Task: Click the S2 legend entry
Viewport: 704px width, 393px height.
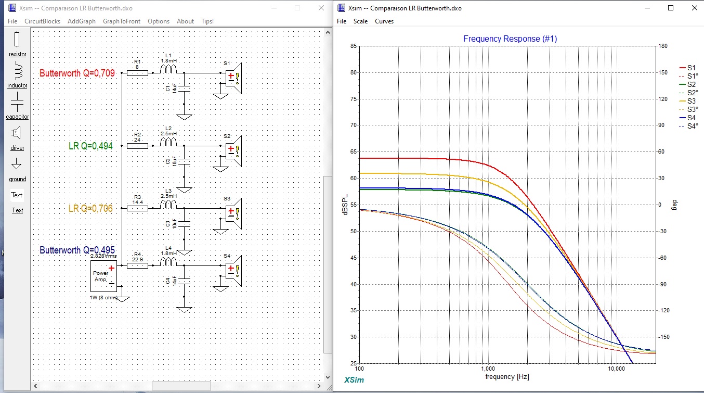Action: point(687,84)
